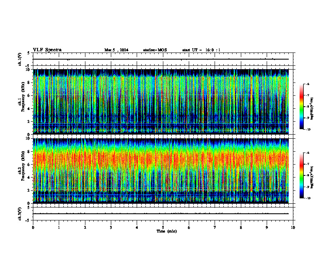Viewport: 330px width, 255px height.
Task: Click the '4' tick on ch.1 frequency axis
Action: 29,109
